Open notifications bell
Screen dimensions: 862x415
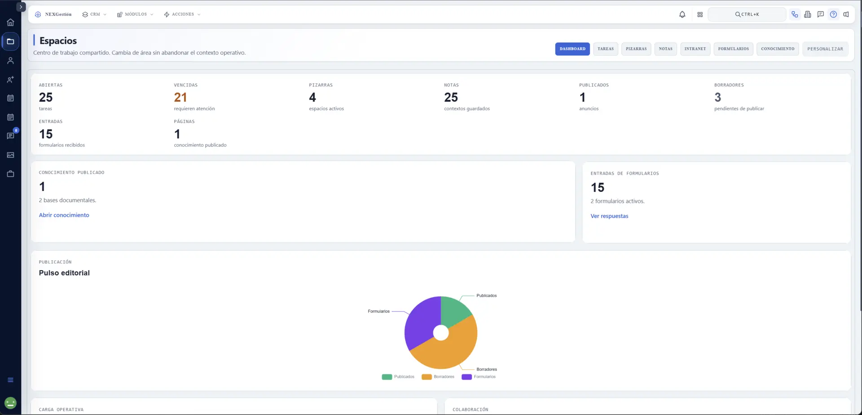(682, 14)
